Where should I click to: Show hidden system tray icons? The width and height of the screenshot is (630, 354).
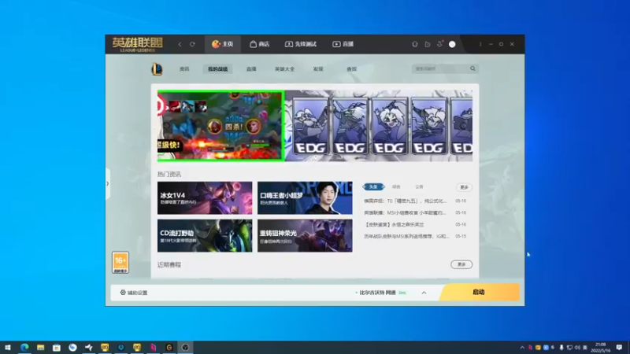[522, 348]
